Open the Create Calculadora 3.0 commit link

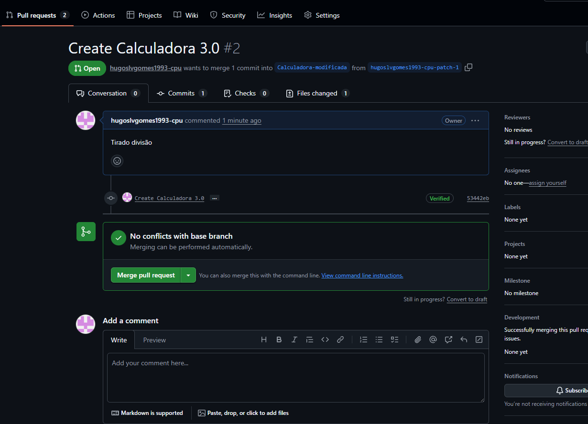click(169, 198)
